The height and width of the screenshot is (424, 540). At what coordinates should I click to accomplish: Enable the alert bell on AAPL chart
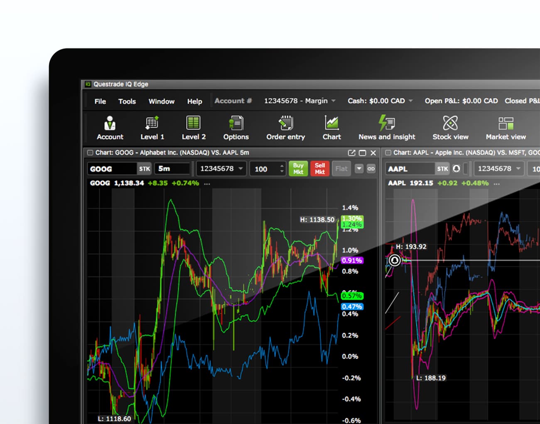456,169
